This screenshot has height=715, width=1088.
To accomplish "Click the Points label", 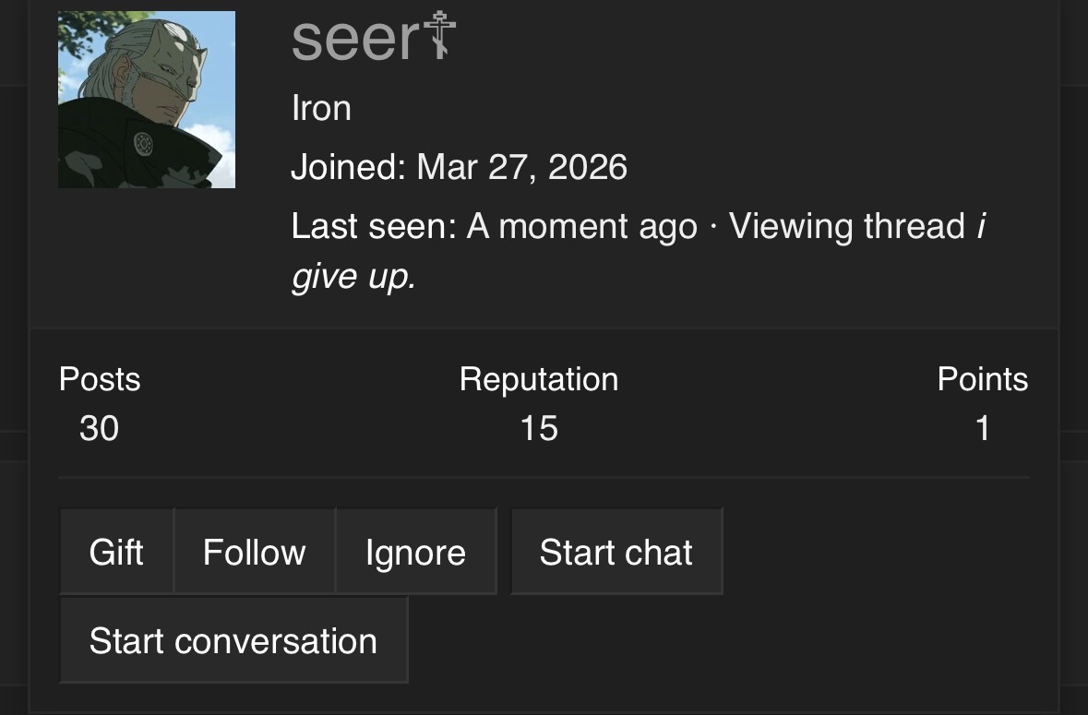I will [x=982, y=379].
